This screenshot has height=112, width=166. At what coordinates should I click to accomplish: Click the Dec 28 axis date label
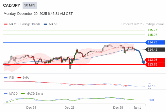click(118, 108)
